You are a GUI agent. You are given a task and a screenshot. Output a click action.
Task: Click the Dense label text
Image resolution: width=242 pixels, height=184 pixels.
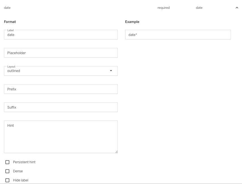[x=18, y=171]
